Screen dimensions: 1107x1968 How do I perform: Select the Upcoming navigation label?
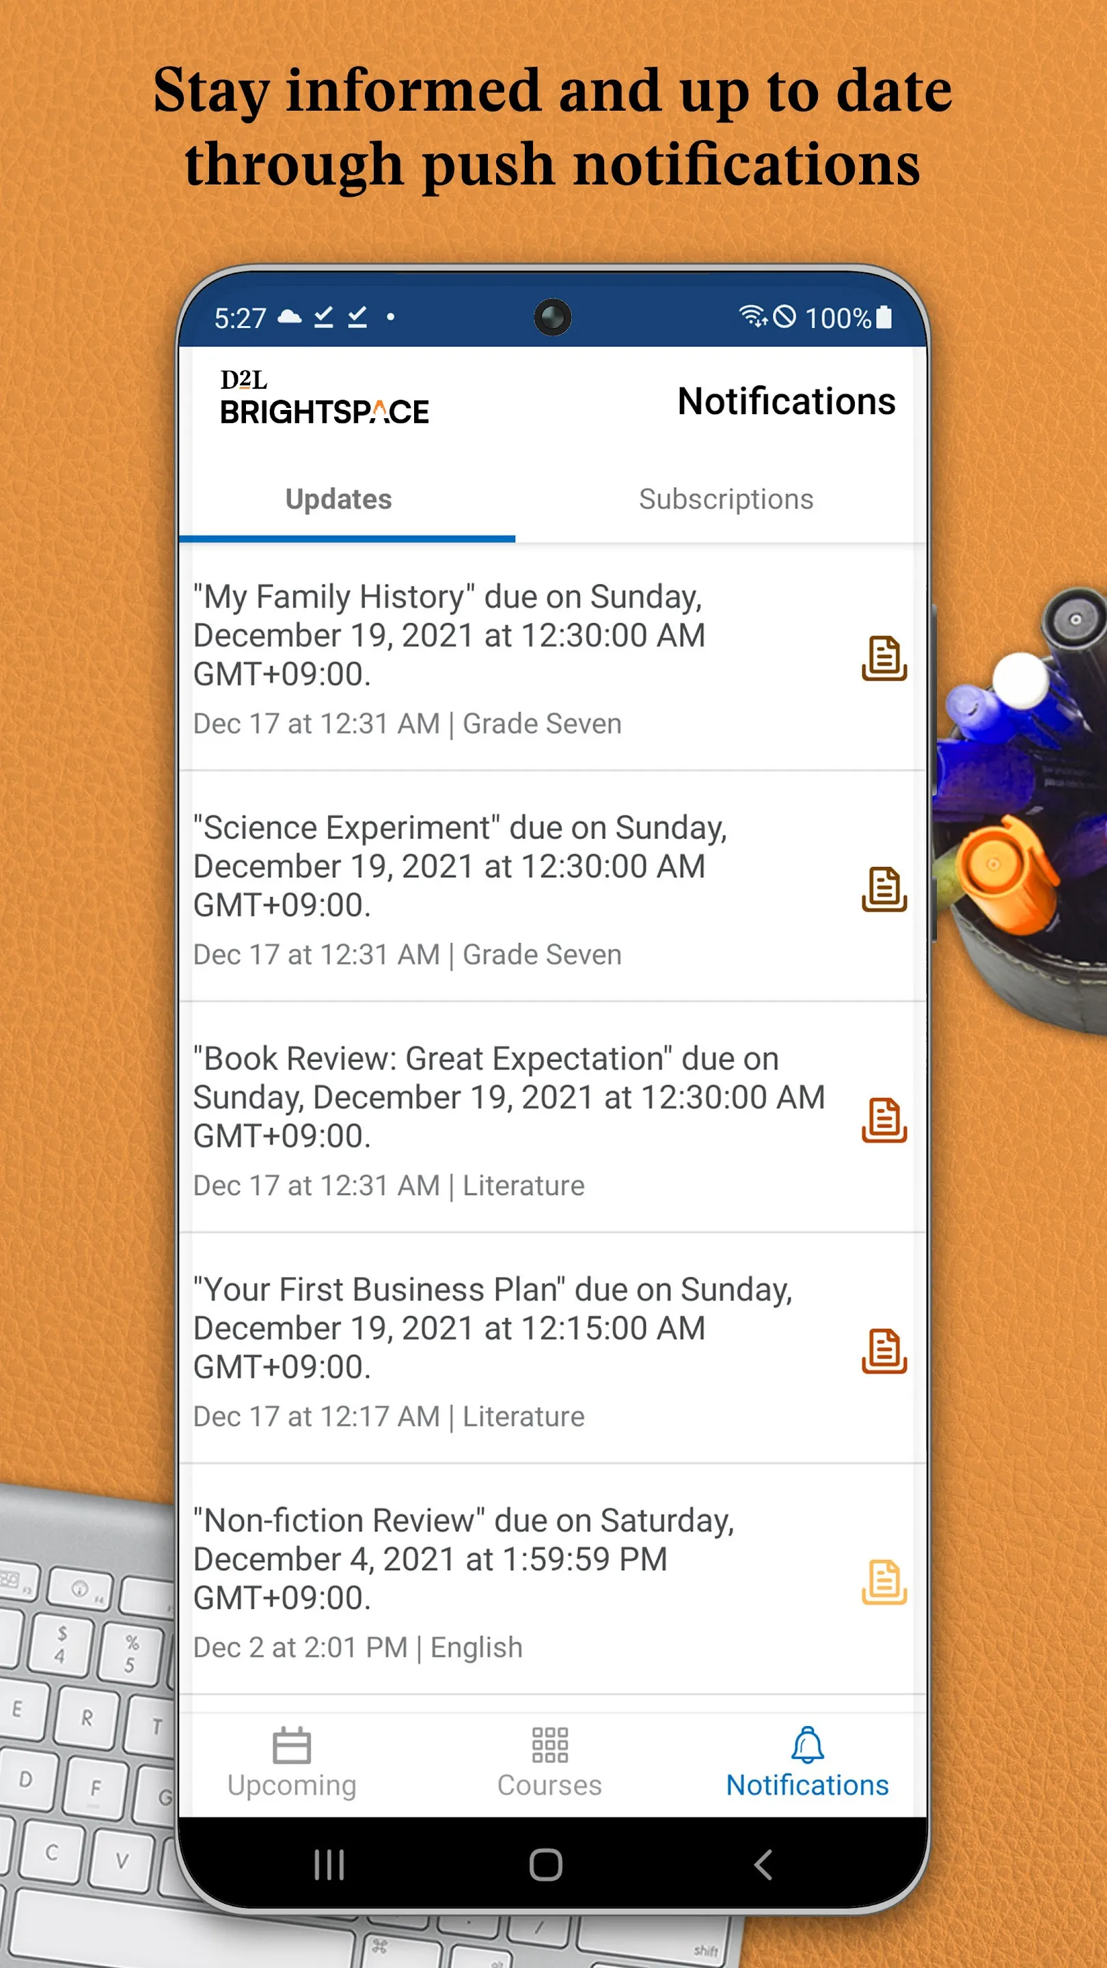click(292, 1786)
